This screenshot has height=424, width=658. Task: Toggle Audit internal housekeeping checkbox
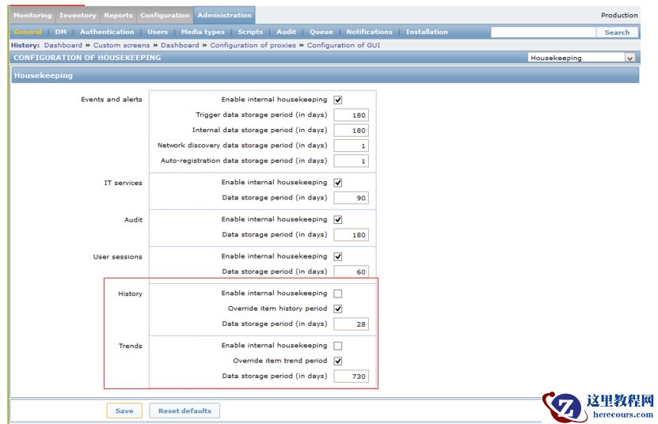coord(338,220)
